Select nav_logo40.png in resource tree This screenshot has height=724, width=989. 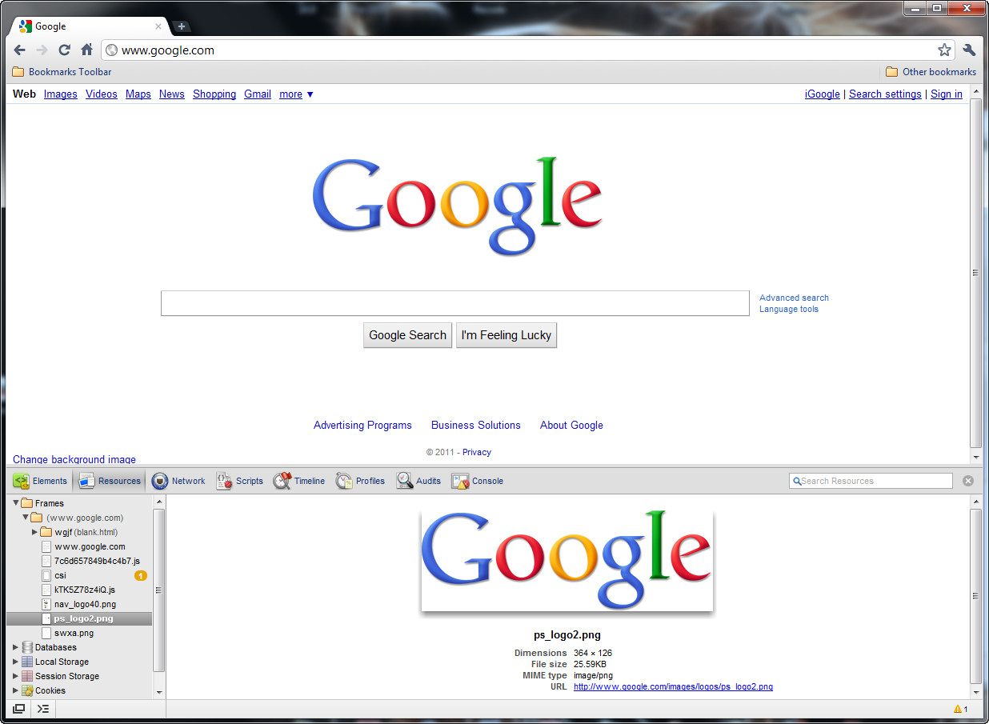(79, 604)
